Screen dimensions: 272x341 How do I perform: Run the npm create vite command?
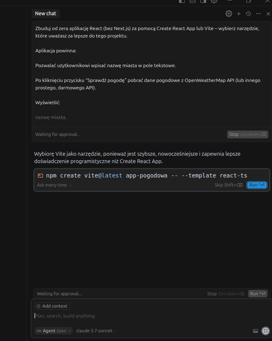click(257, 185)
